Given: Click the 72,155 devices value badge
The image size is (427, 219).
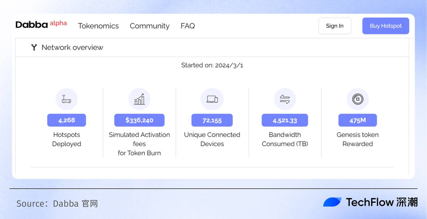Looking at the screenshot, I should (212, 120).
